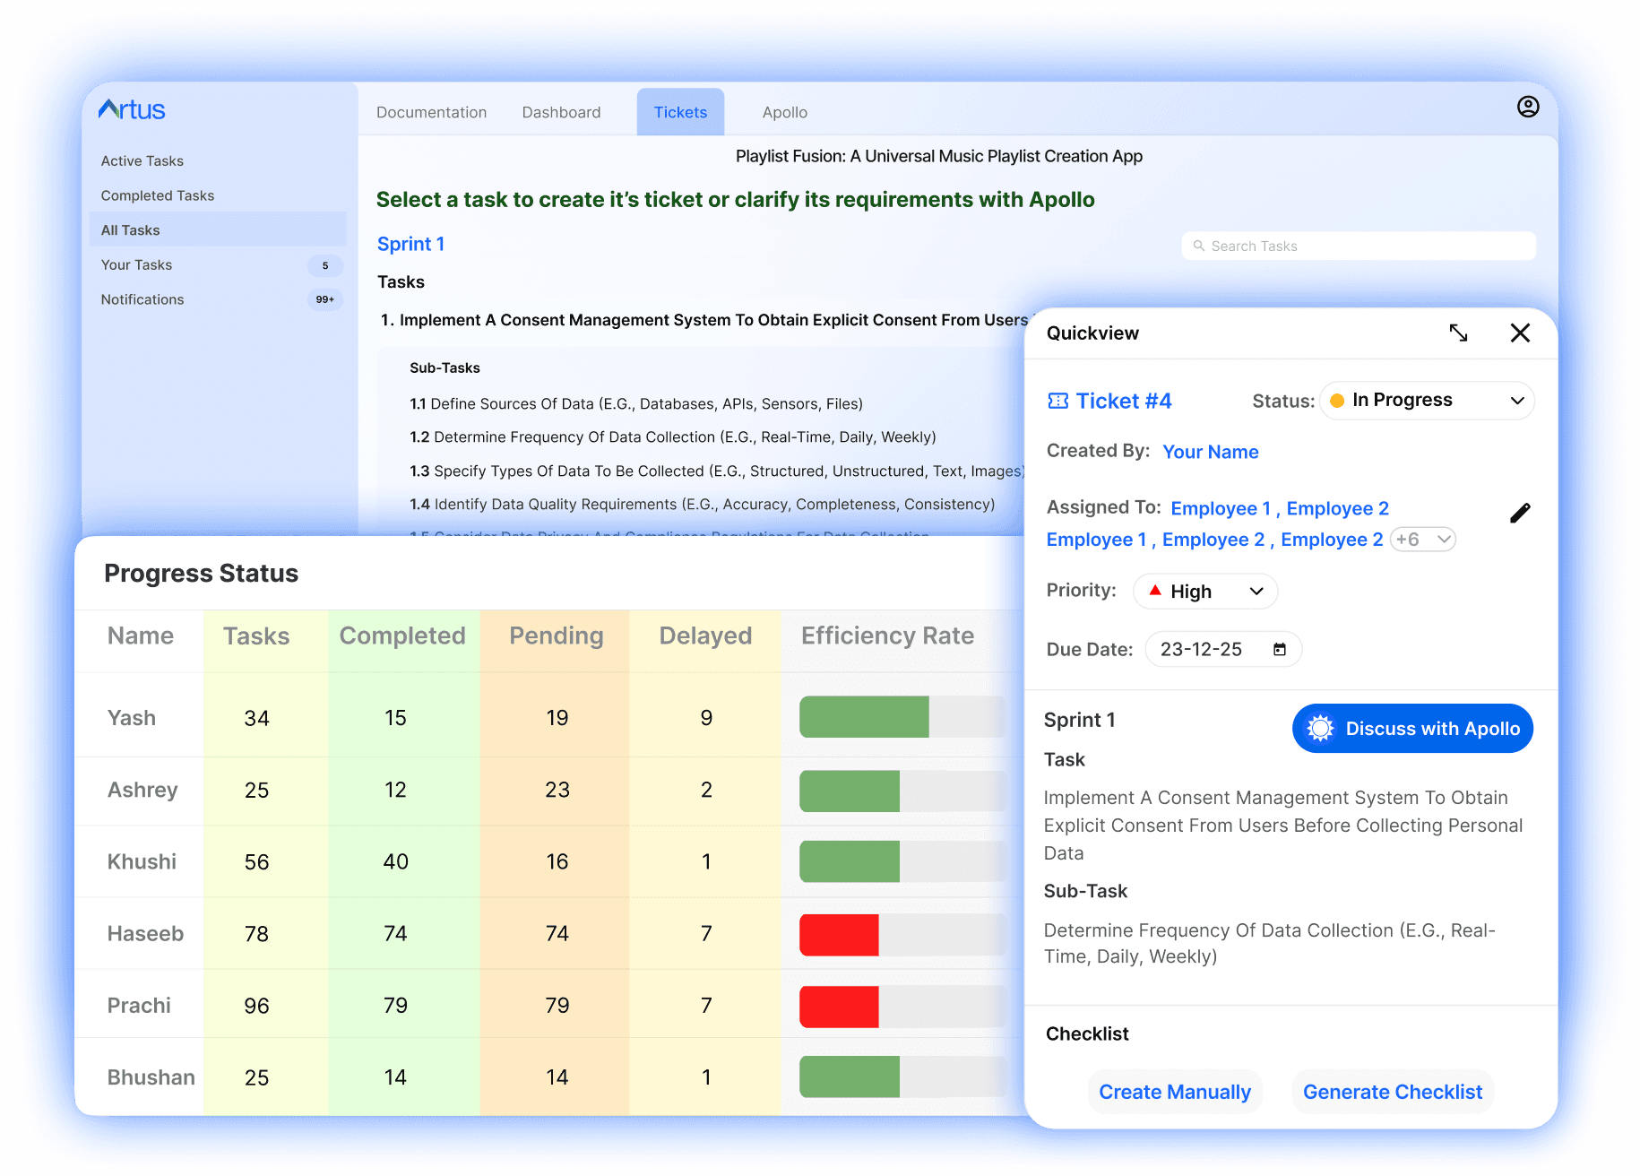Image resolution: width=1640 pixels, height=1176 pixels.
Task: Select the Prachi row name
Action: point(139,1005)
